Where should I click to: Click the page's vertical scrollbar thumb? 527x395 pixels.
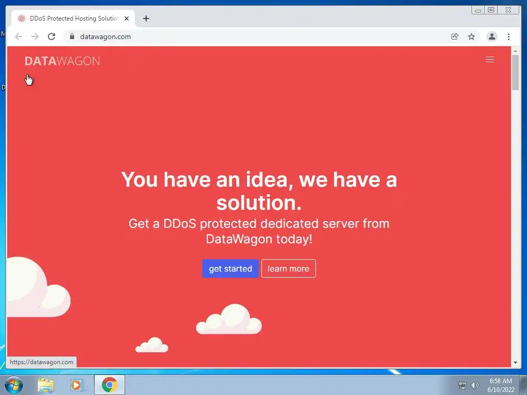(515, 72)
